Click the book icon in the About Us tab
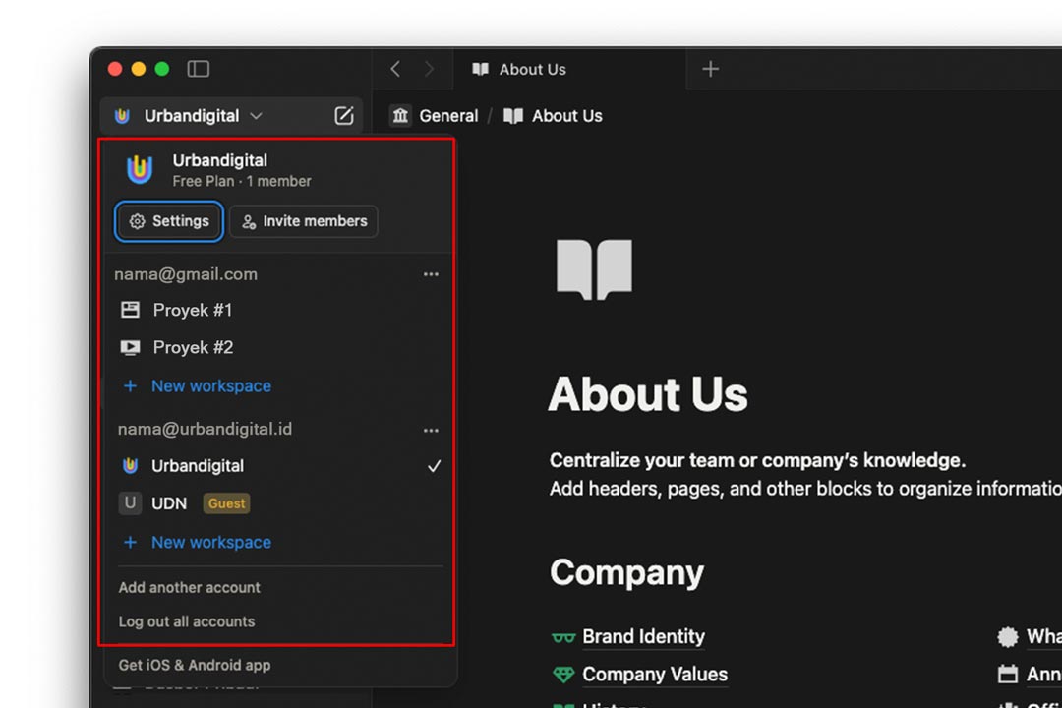This screenshot has height=708, width=1062. pyautogui.click(x=480, y=69)
